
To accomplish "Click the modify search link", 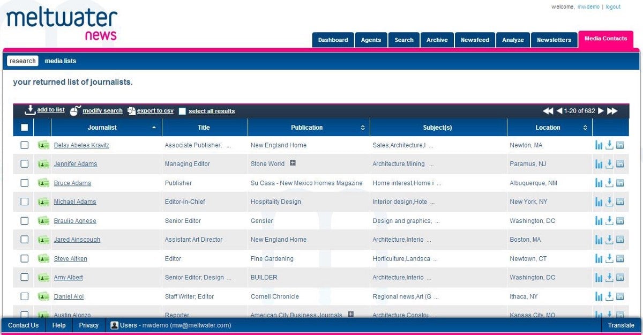I will coord(102,111).
